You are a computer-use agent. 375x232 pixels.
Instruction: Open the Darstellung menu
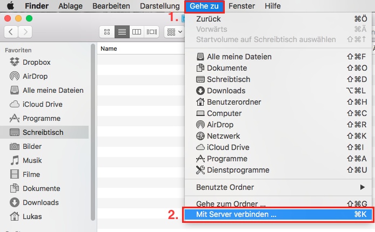tap(160, 6)
